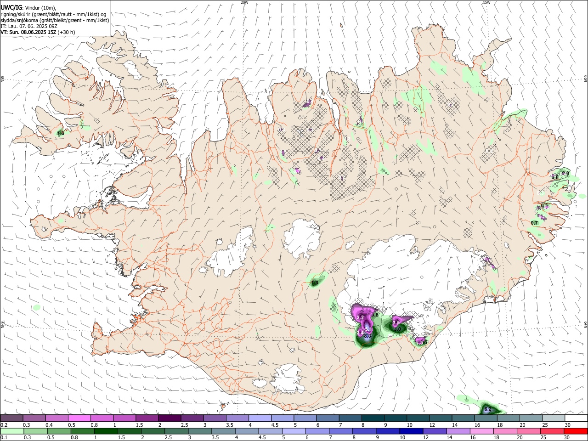Click the 'VT: Sun. 08.06.2025 15Z' valid time
Image resolution: width=588 pixels, height=441 pixels.
[28, 32]
